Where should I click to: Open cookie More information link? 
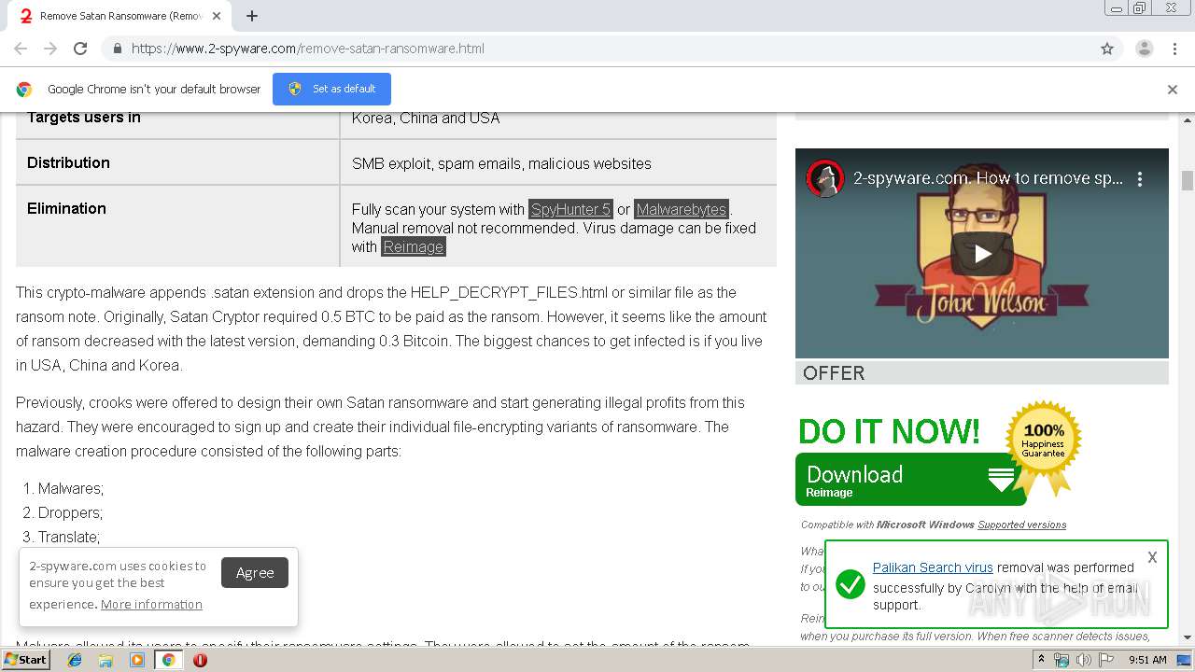pyautogui.click(x=151, y=604)
